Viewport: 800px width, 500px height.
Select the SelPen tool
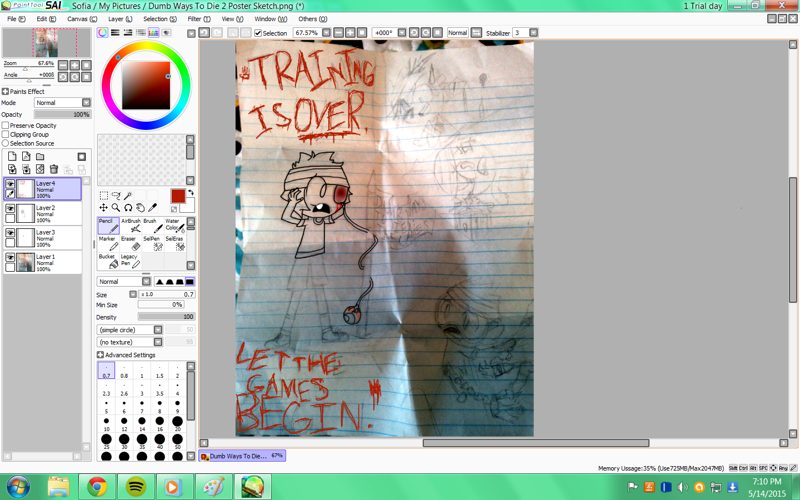pos(153,243)
